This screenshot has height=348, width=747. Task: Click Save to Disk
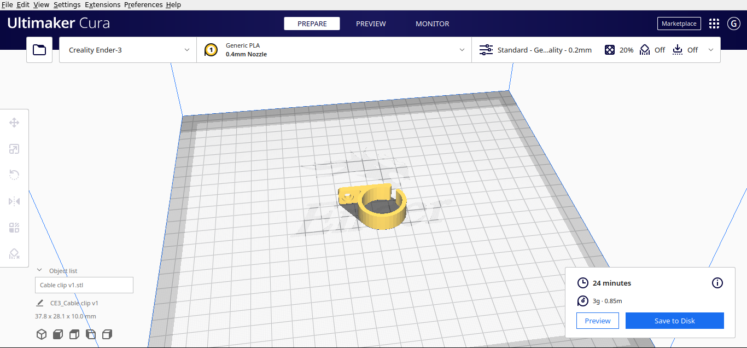(x=675, y=321)
